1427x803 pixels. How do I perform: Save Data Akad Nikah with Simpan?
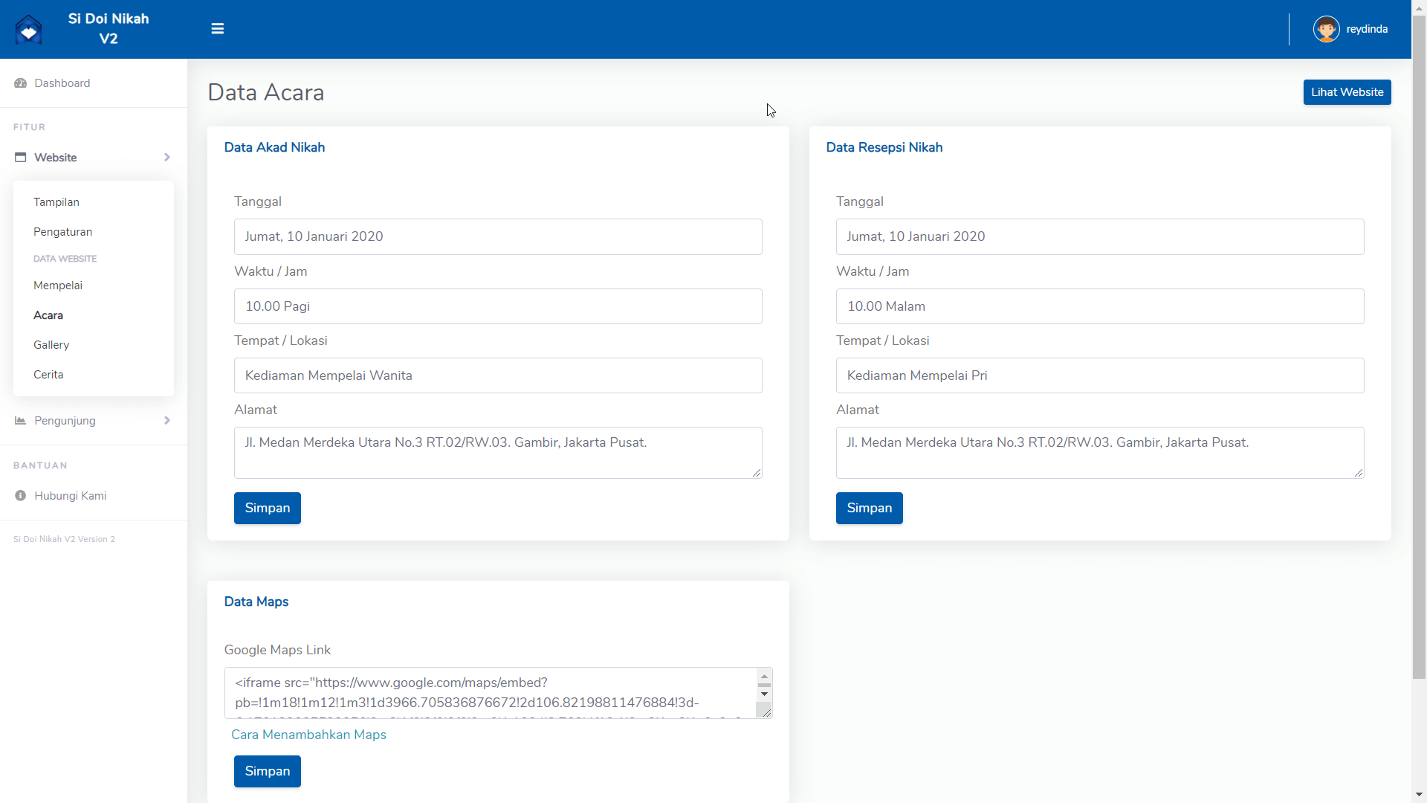(x=267, y=508)
